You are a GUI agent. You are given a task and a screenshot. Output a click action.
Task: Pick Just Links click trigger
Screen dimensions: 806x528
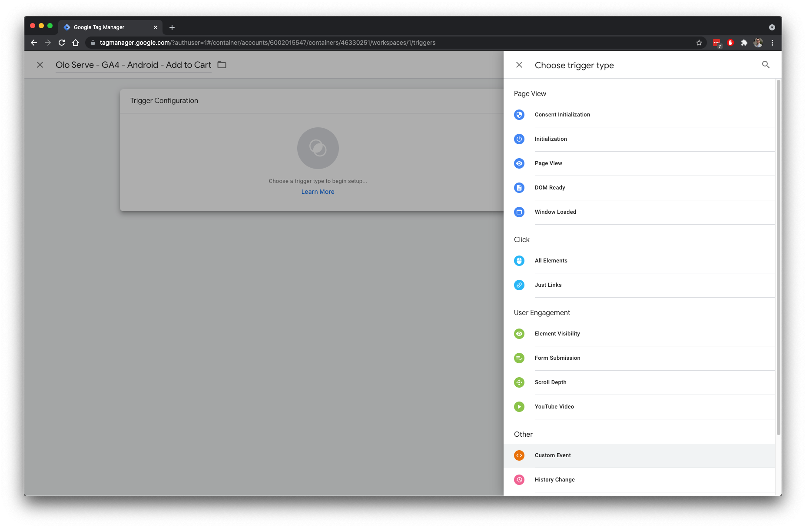coord(639,285)
